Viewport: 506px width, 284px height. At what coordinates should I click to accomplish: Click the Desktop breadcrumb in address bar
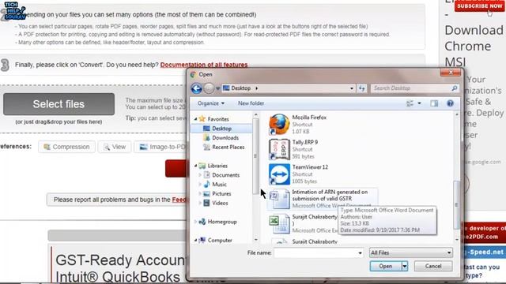pyautogui.click(x=240, y=88)
